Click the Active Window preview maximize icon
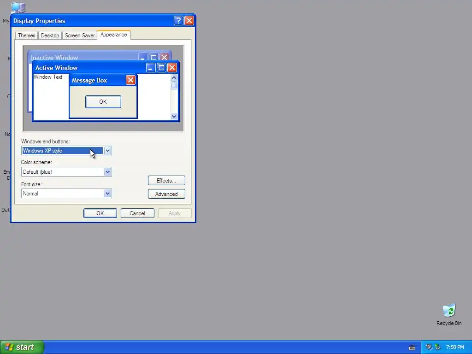Screen dimensions: 472x354 click(x=161, y=67)
